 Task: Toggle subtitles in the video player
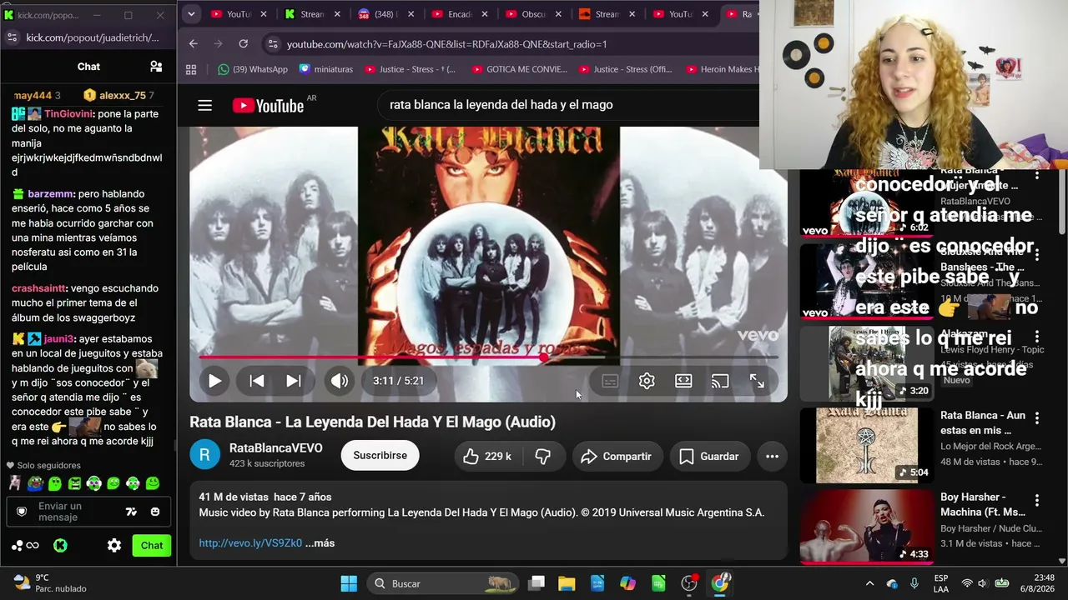(x=610, y=381)
